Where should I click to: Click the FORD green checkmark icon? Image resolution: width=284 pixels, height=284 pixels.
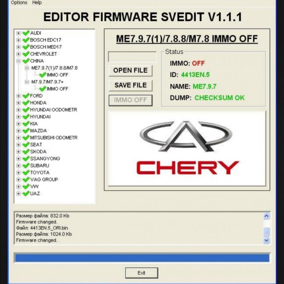pyautogui.click(x=26, y=96)
